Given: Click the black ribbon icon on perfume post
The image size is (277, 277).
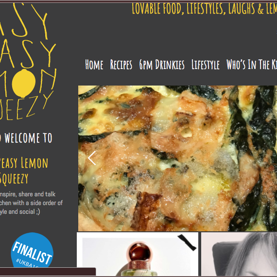Looking at the screenshot, I should pyautogui.click(x=187, y=242).
